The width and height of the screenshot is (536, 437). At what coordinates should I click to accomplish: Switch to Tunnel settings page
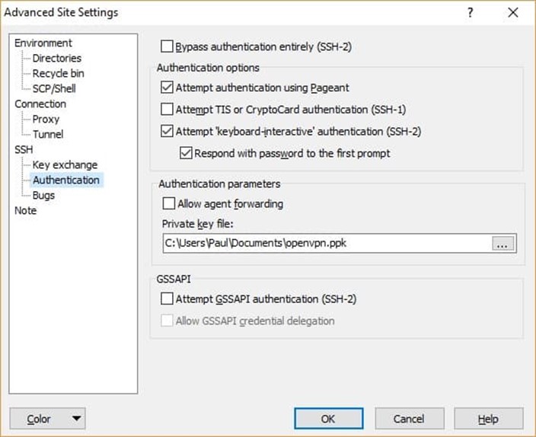(47, 135)
